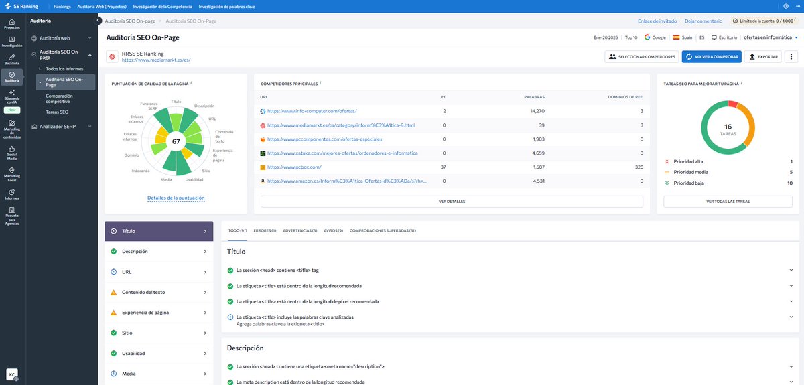Open the www.pcbox.com competitor link
This screenshot has width=804, height=385.
293,167
